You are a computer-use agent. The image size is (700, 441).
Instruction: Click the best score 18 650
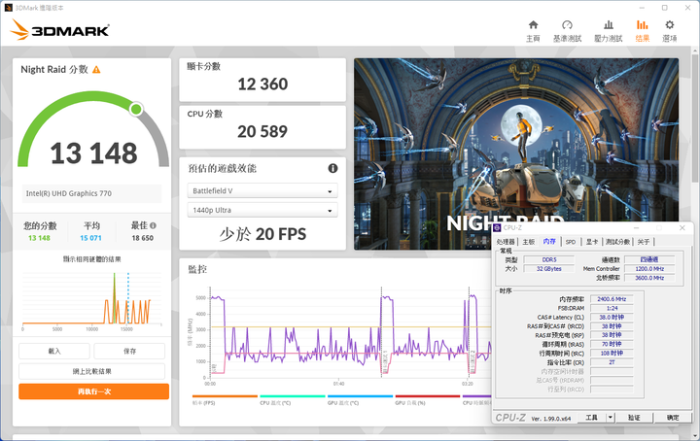click(x=142, y=238)
